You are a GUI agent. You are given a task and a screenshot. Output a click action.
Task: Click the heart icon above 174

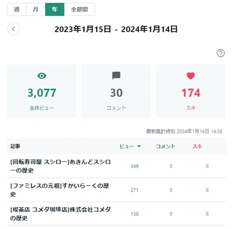point(191,76)
